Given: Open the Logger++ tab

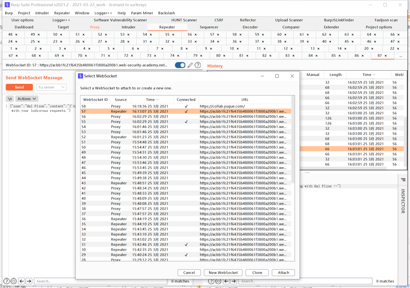Looking at the screenshot, I should tap(61, 20).
